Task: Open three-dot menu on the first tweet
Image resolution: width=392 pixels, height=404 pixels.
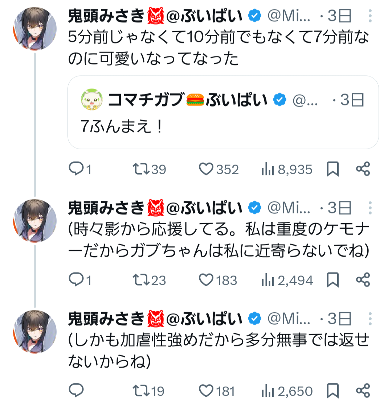Action: (x=370, y=16)
